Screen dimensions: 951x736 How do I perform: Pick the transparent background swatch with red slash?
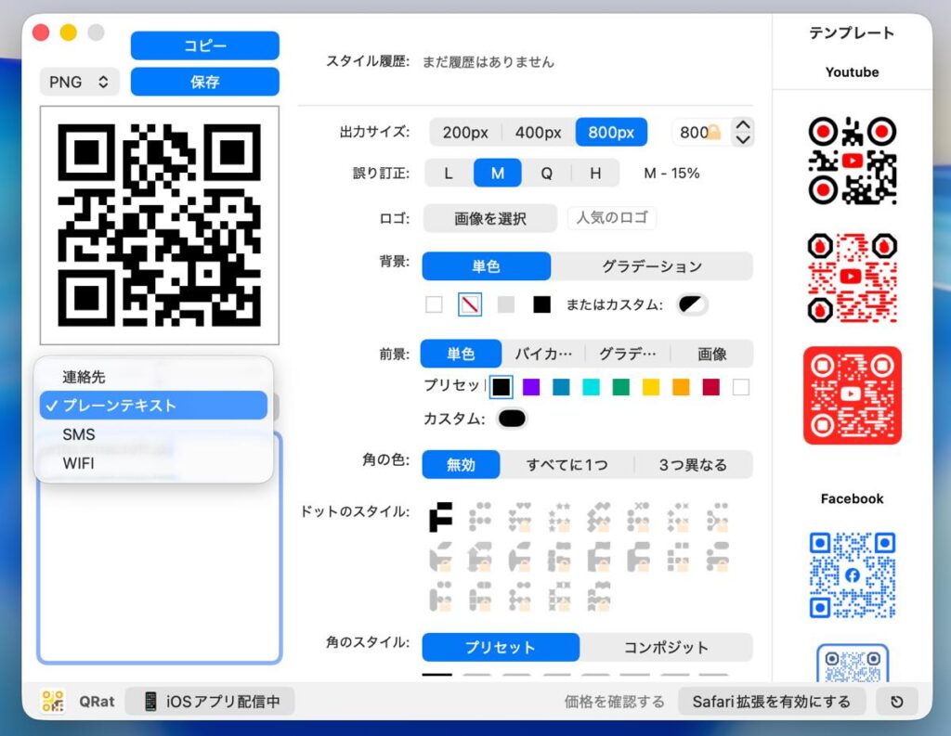click(470, 304)
